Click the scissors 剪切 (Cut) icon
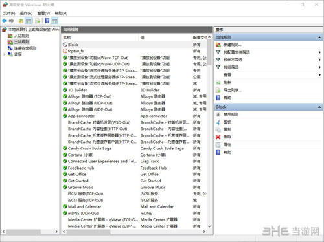 (218, 122)
